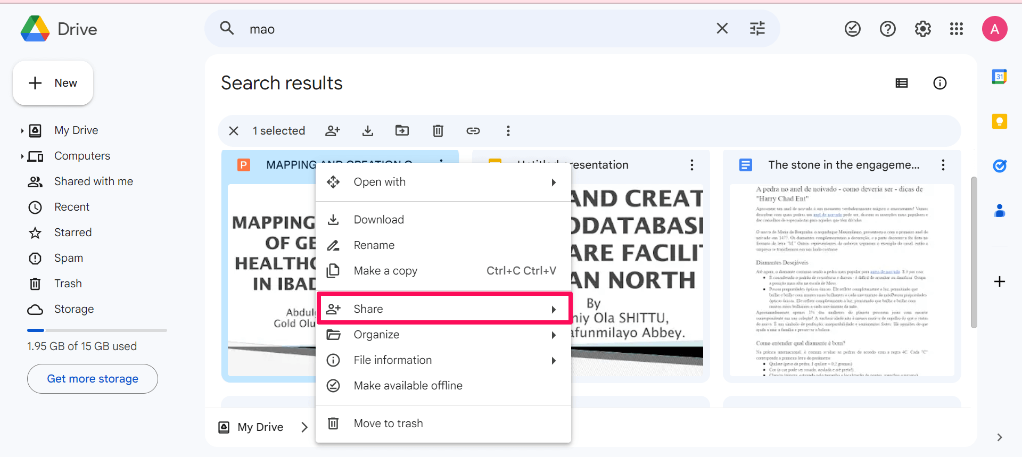Click the trash icon in selection toolbar
This screenshot has width=1022, height=457.
pyautogui.click(x=438, y=131)
